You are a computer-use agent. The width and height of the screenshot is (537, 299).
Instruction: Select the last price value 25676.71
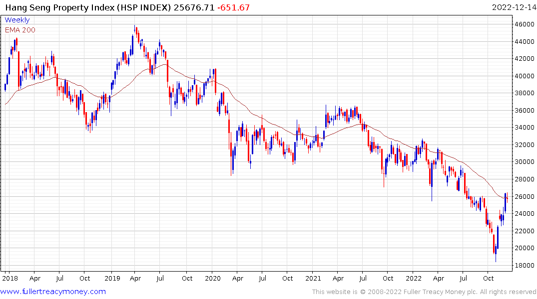pyautogui.click(x=194, y=7)
